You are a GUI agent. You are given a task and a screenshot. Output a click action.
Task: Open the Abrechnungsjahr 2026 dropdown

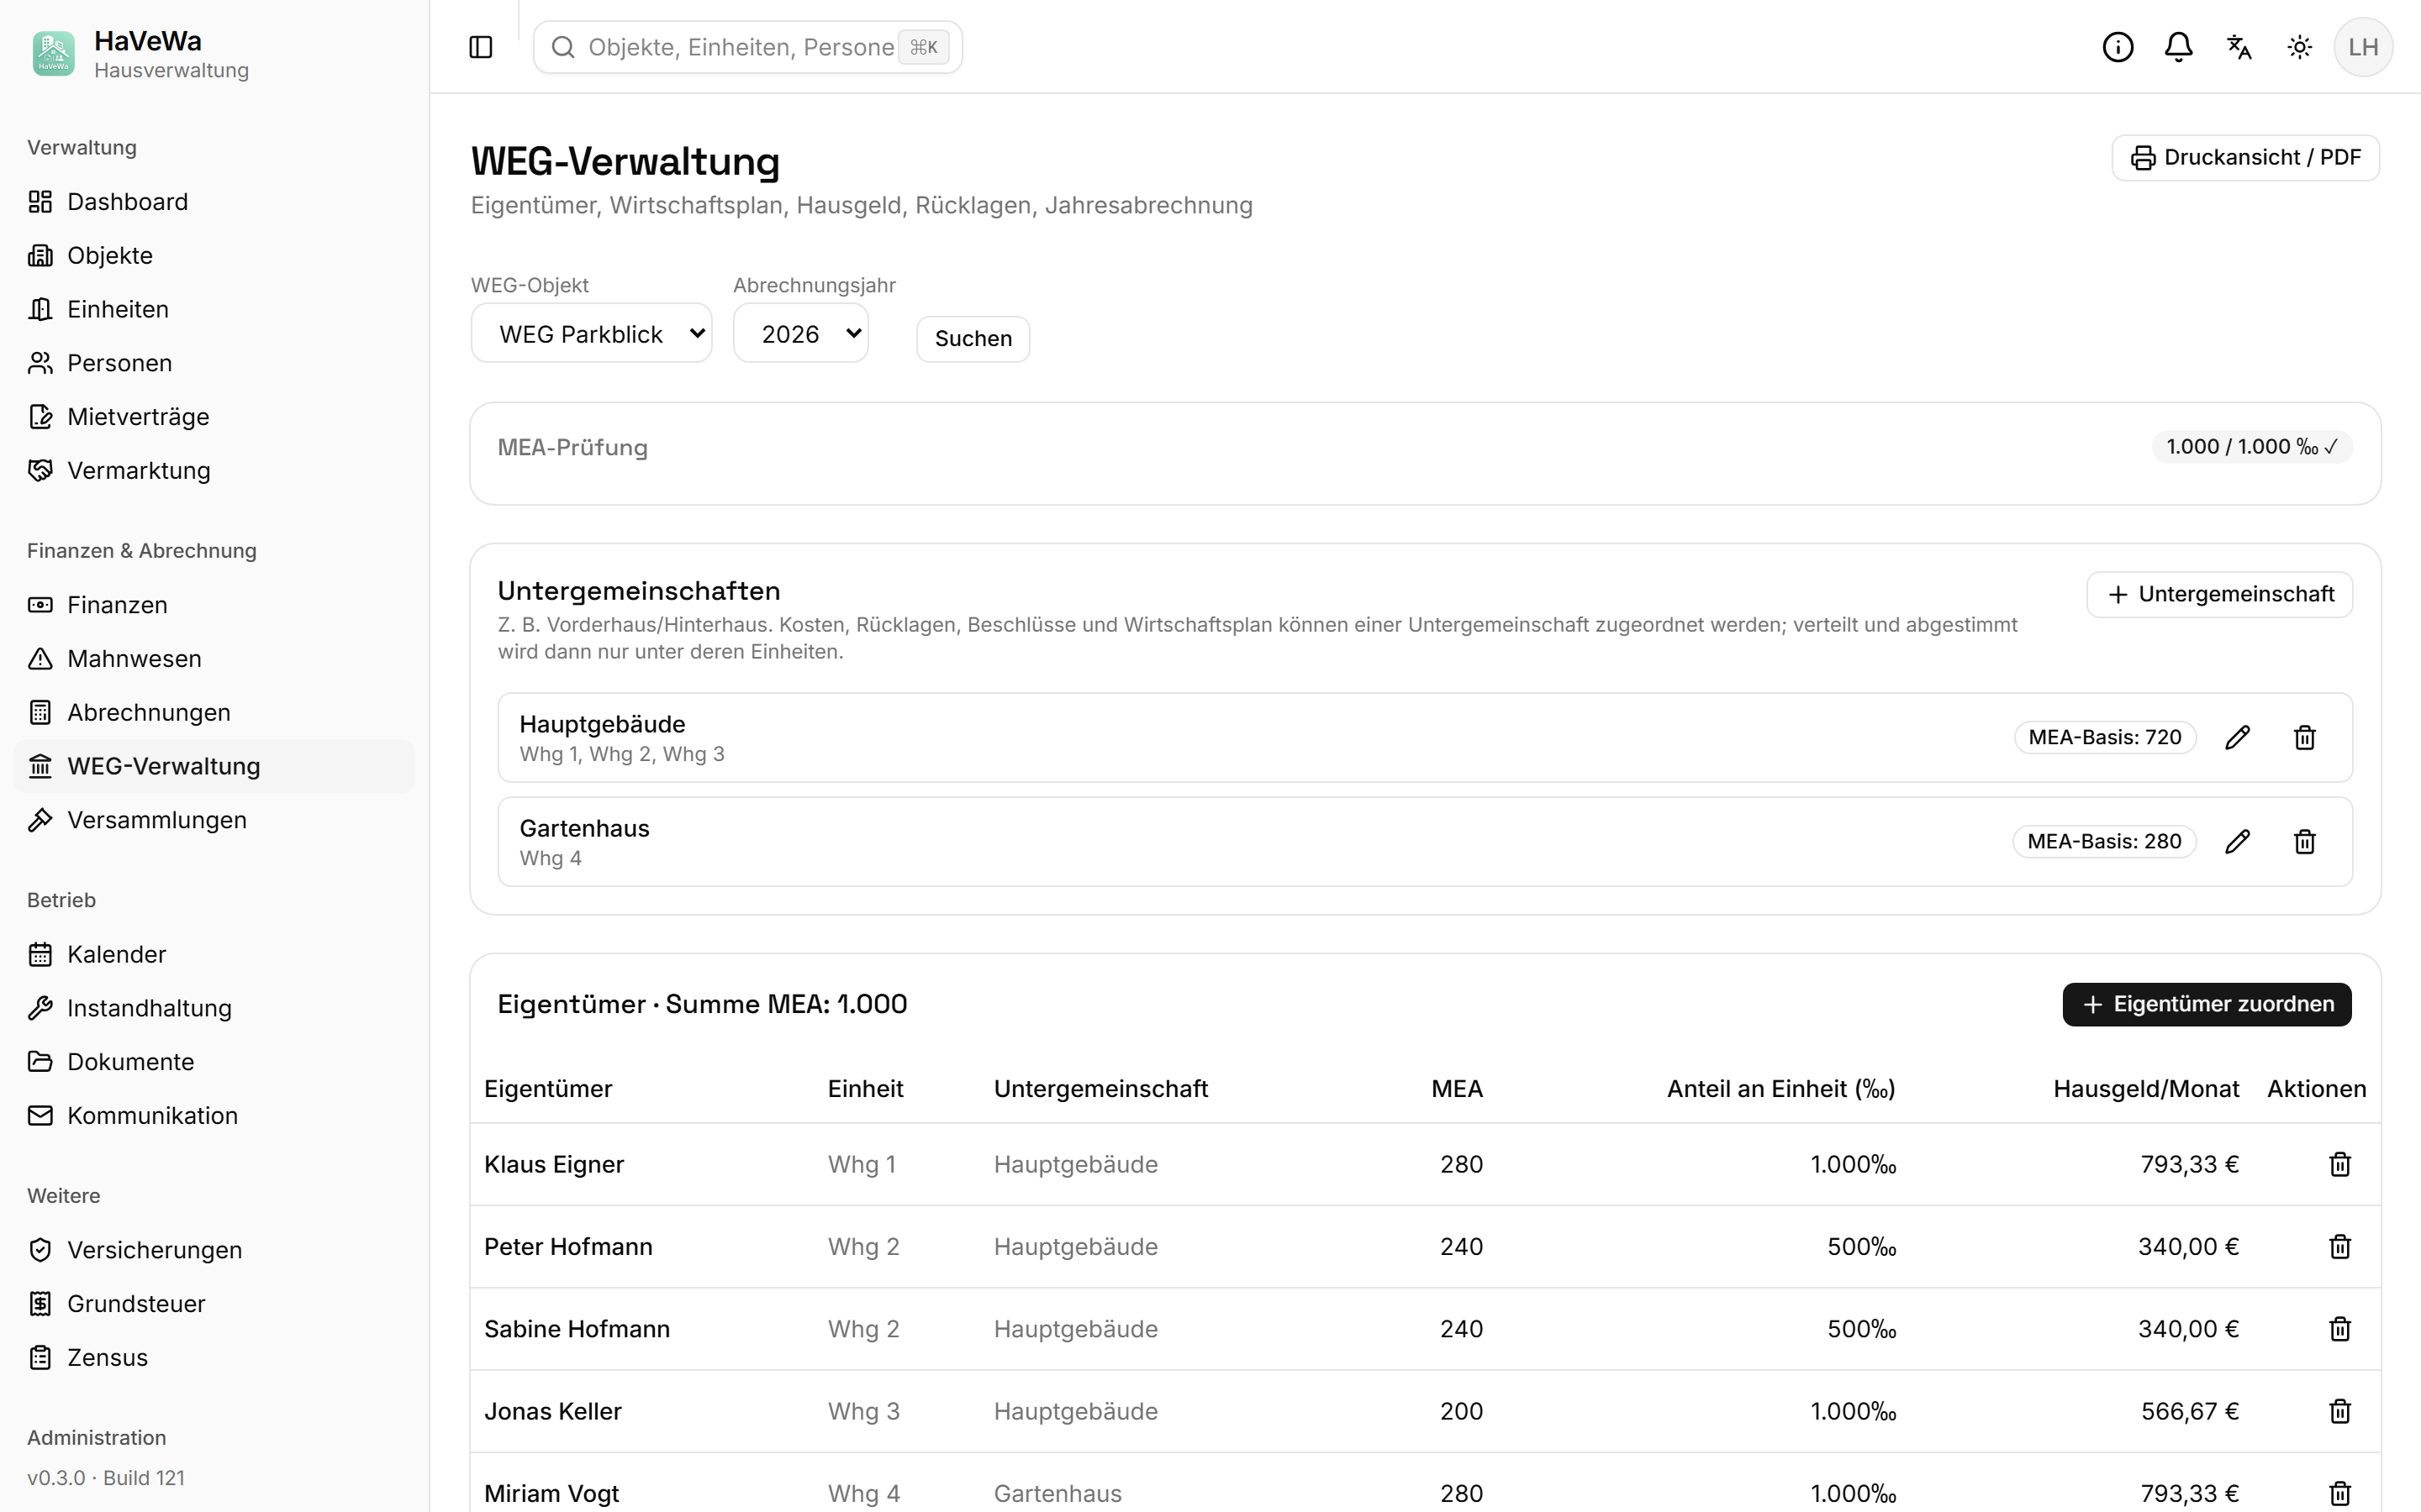pos(800,334)
